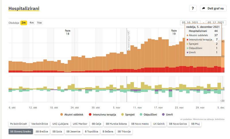Select Po bolnišnicah view
Image resolution: width=230 pixels, height=139 pixels.
tap(18, 124)
